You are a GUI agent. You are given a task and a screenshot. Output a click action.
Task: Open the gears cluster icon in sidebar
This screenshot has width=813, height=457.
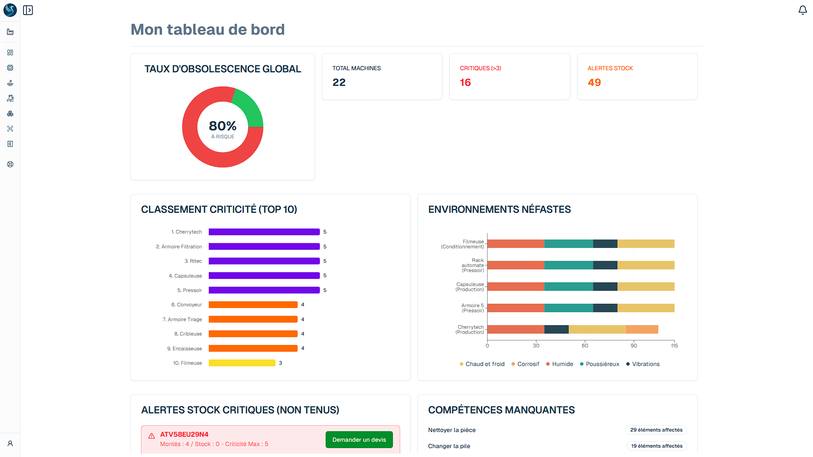coord(10,113)
